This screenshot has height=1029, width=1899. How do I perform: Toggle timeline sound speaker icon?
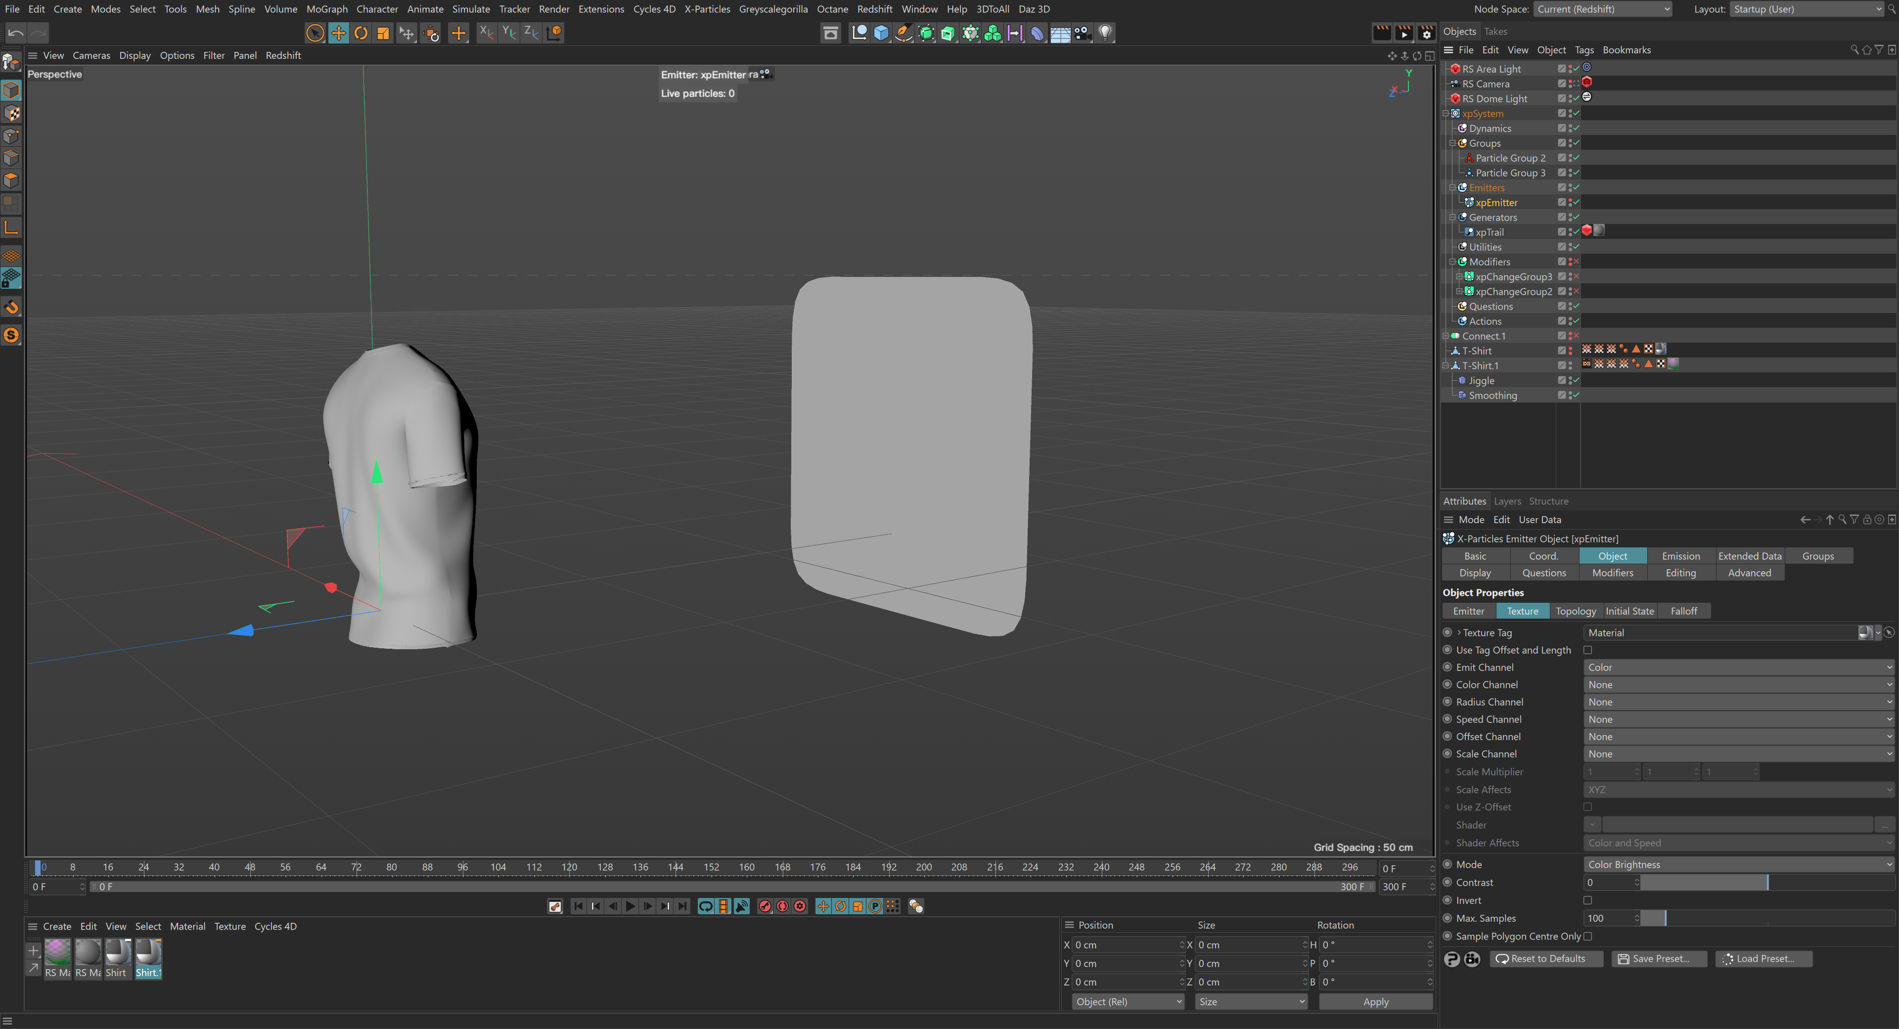(742, 907)
